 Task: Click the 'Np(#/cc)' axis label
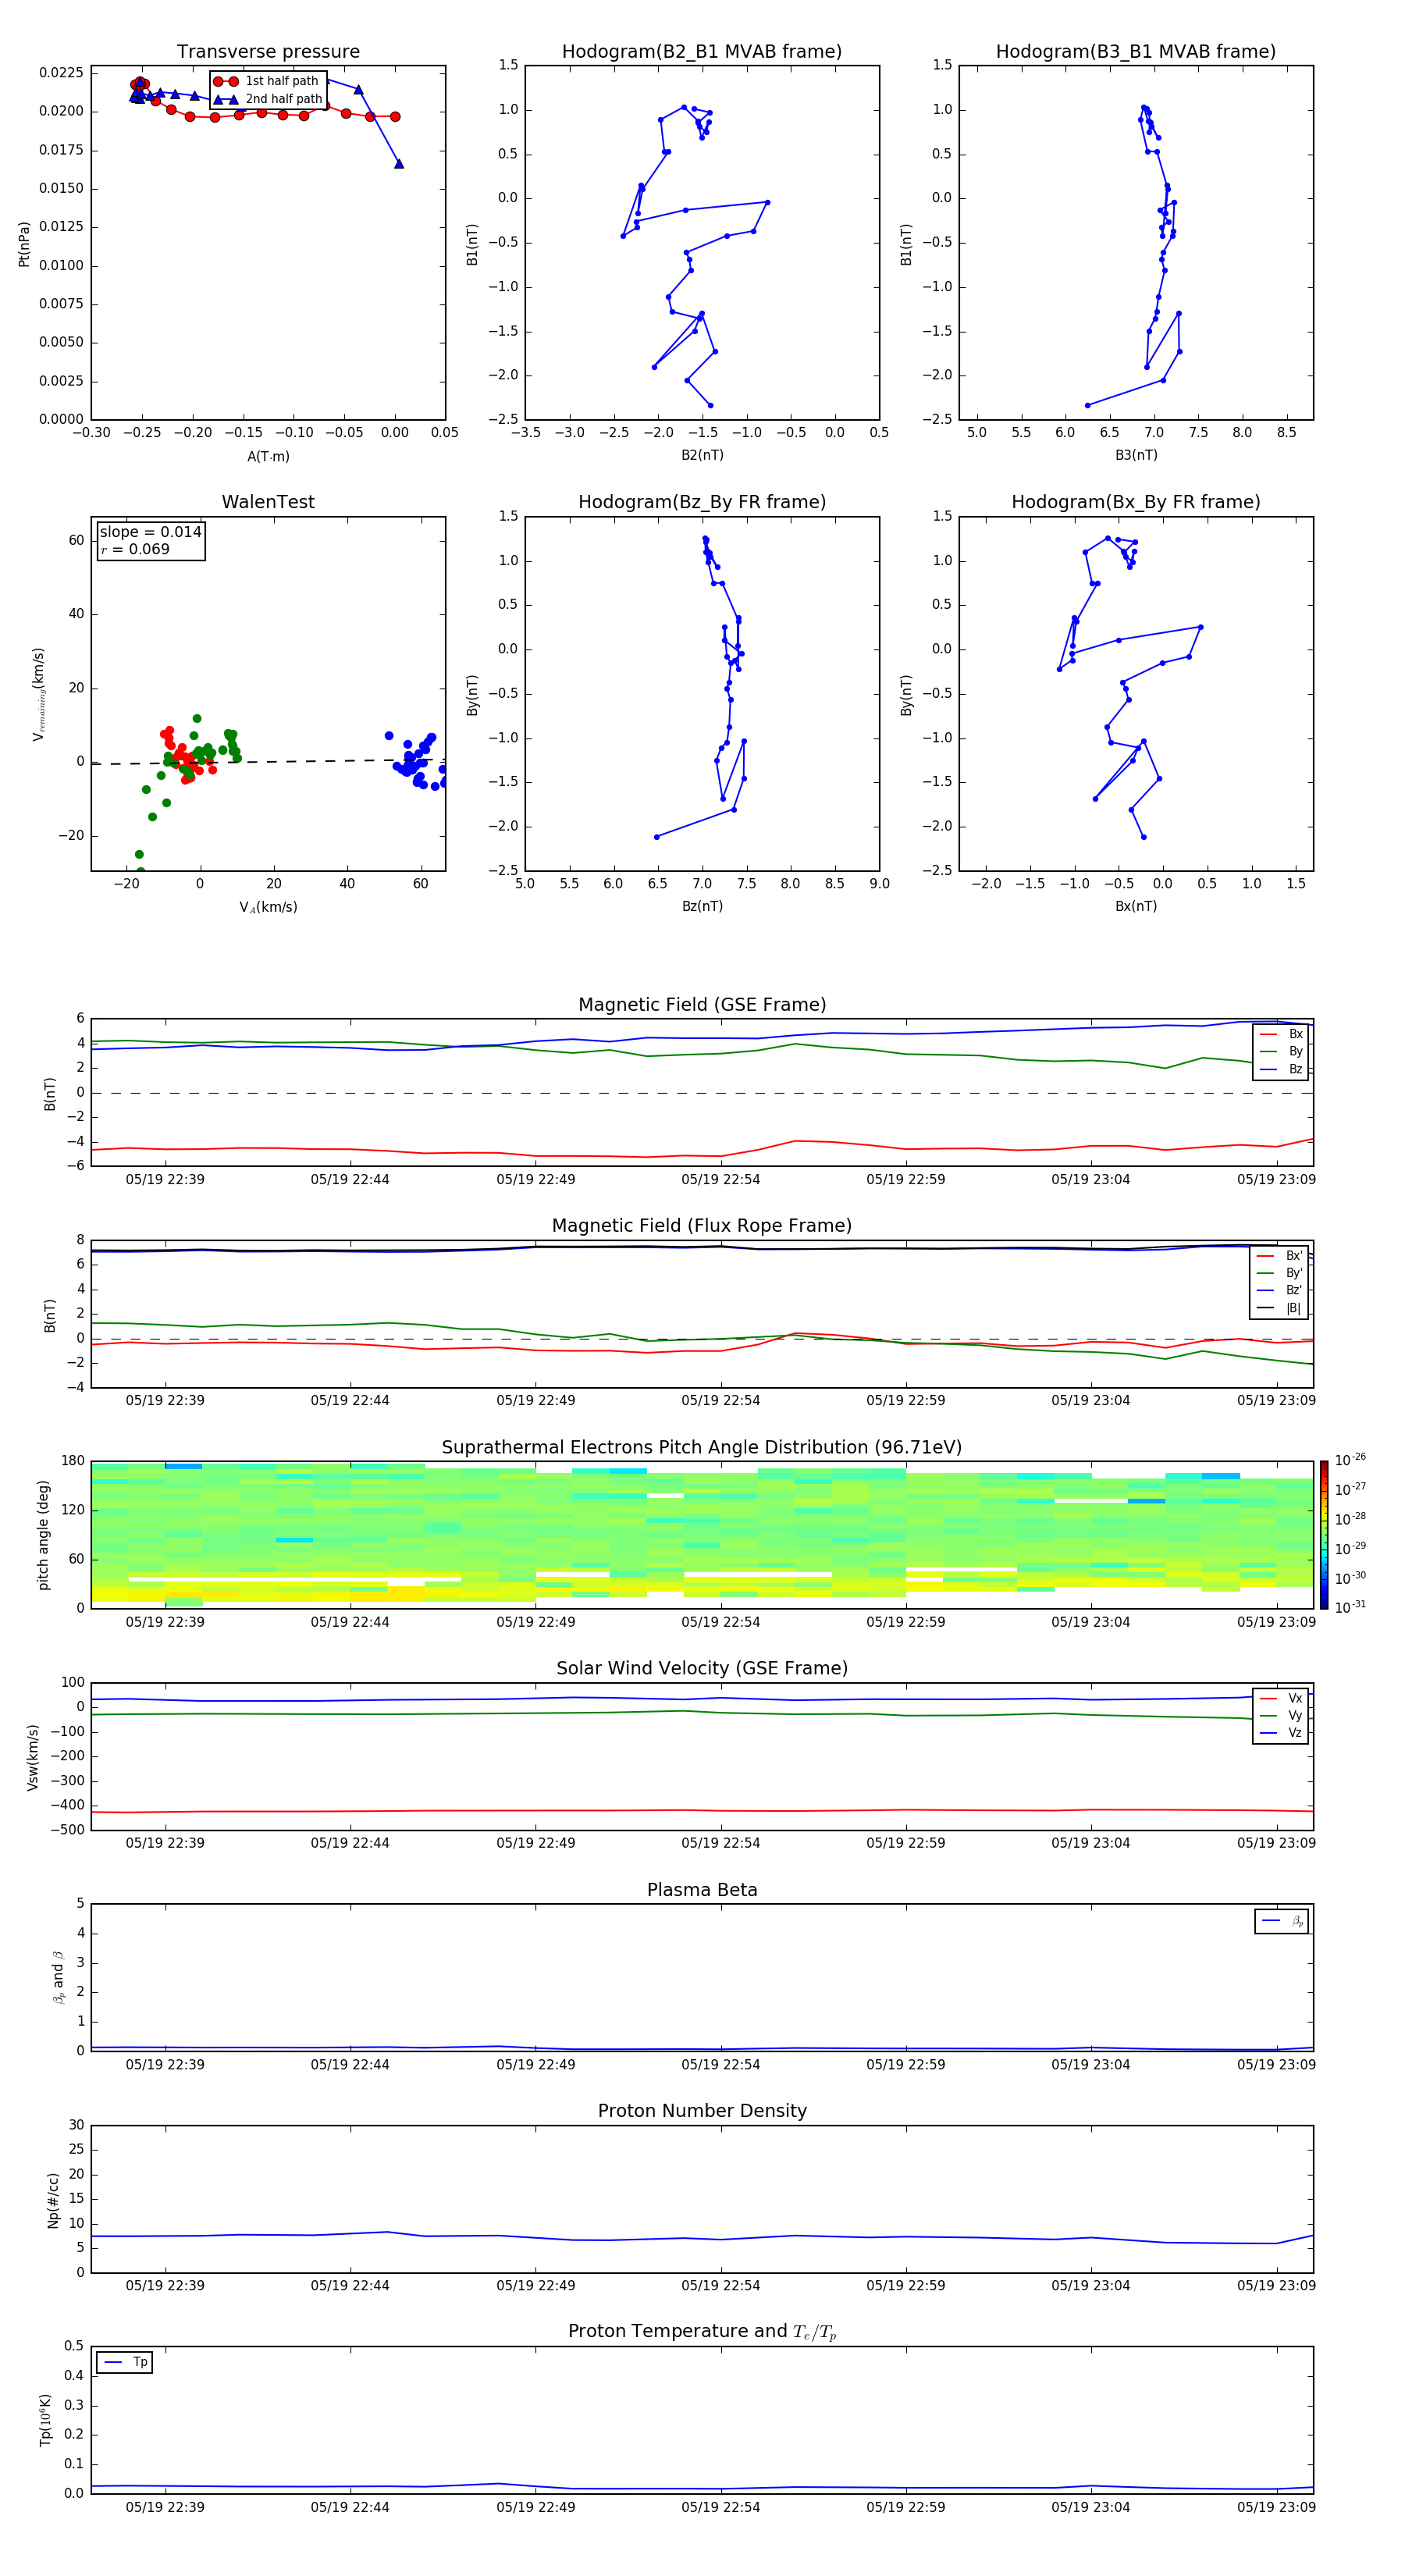[53, 2200]
